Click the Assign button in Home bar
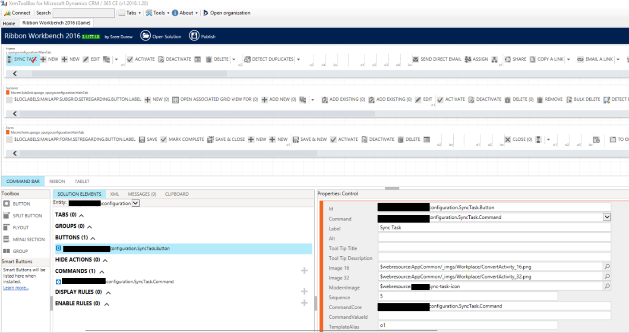The width and height of the screenshot is (629, 333). coord(477,60)
